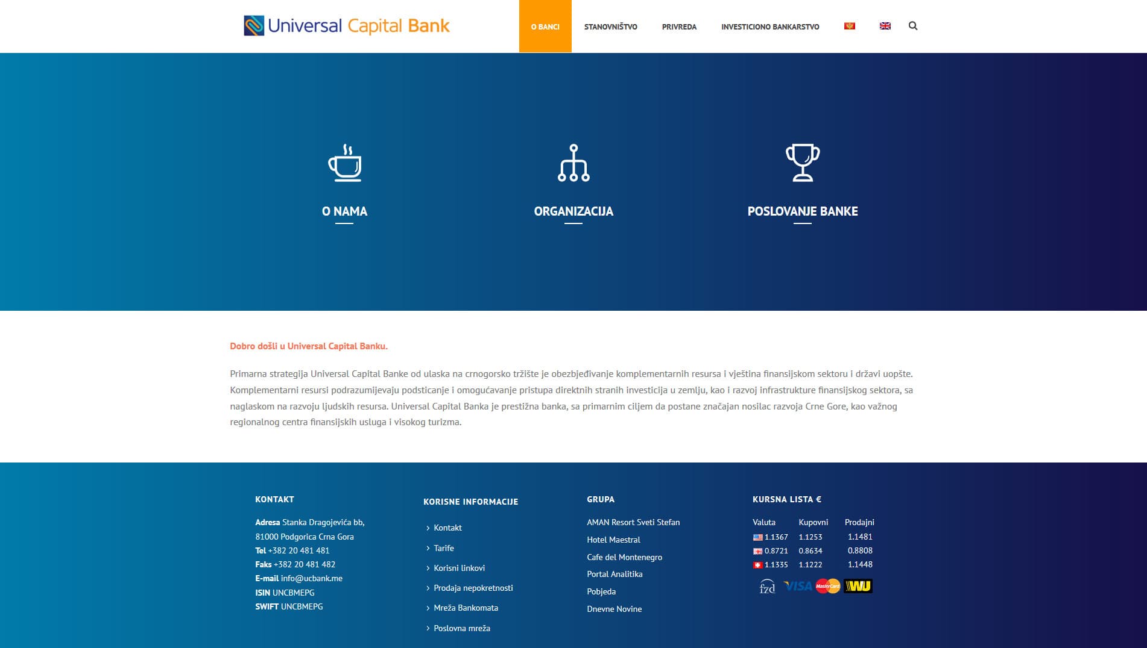This screenshot has width=1147, height=648.
Task: Open the POSLOVANJE BANKE section link
Action: [x=803, y=211]
